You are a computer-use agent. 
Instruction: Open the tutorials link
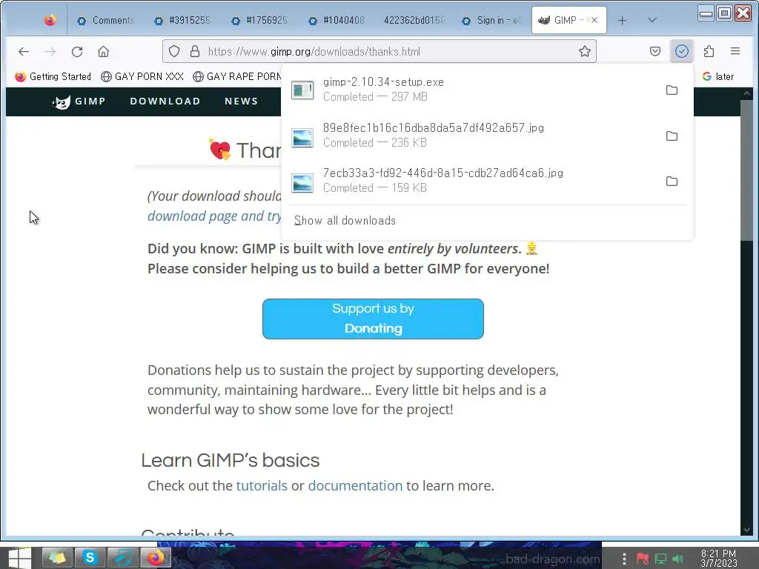(262, 486)
